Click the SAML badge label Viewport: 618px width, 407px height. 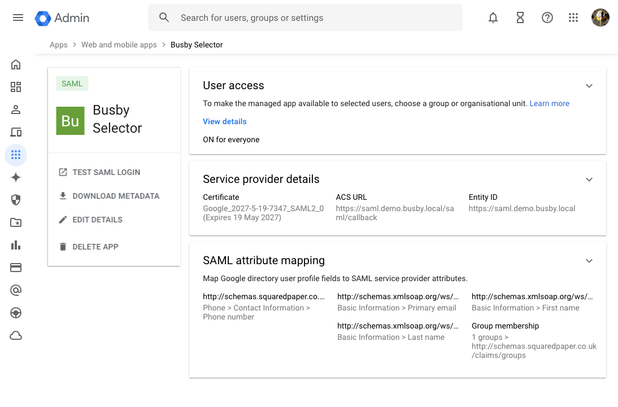pyautogui.click(x=72, y=84)
